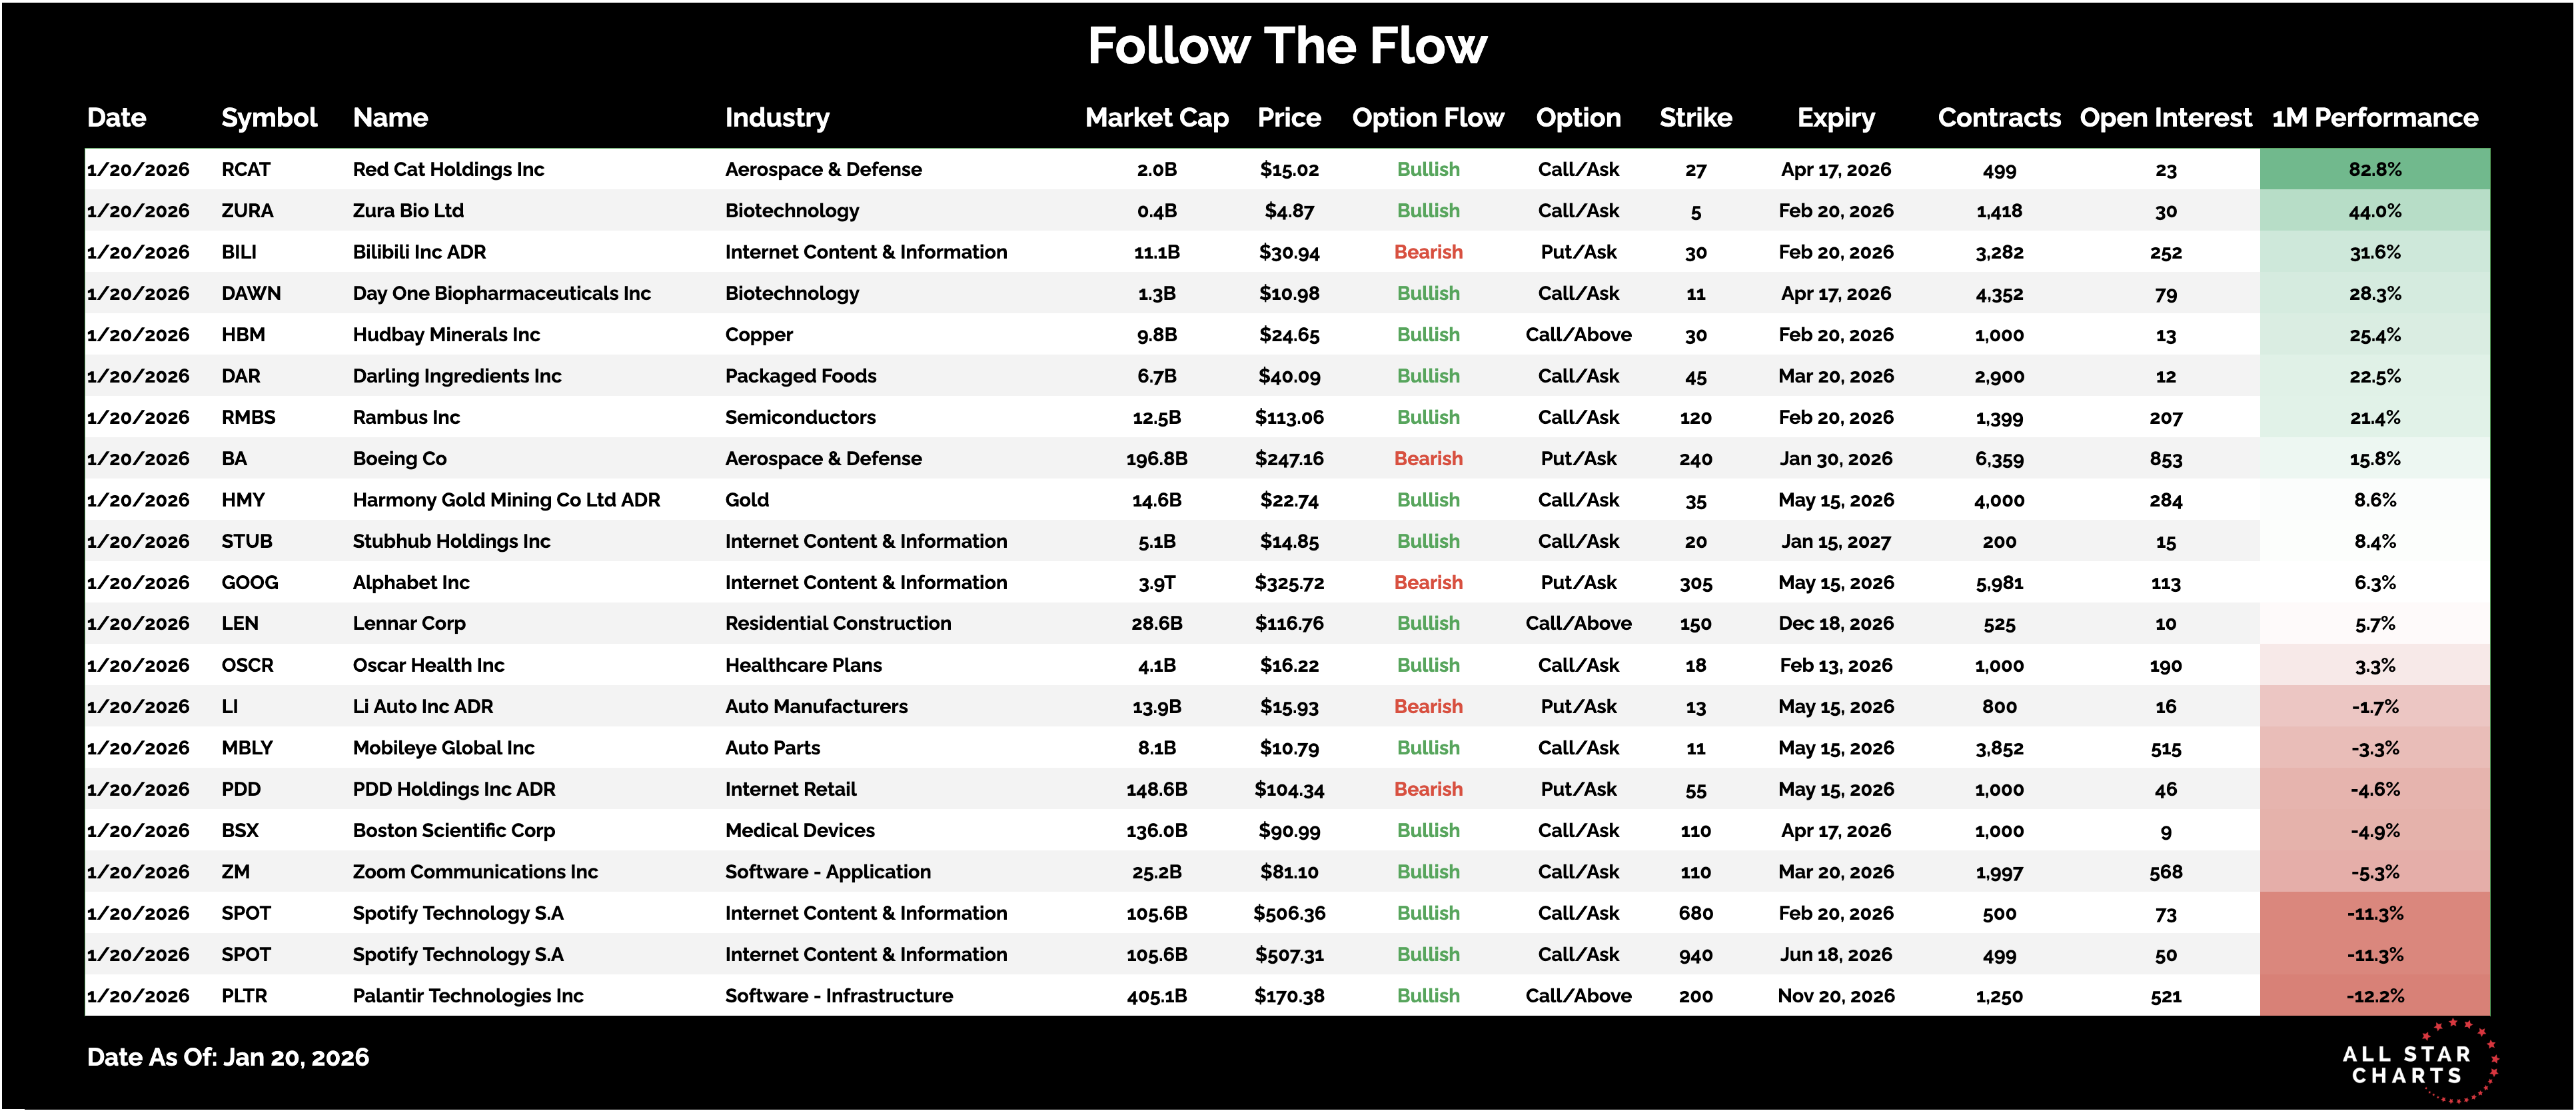Click the 82.8% green performance cell
This screenshot has height=1113, width=2576.
point(2374,169)
